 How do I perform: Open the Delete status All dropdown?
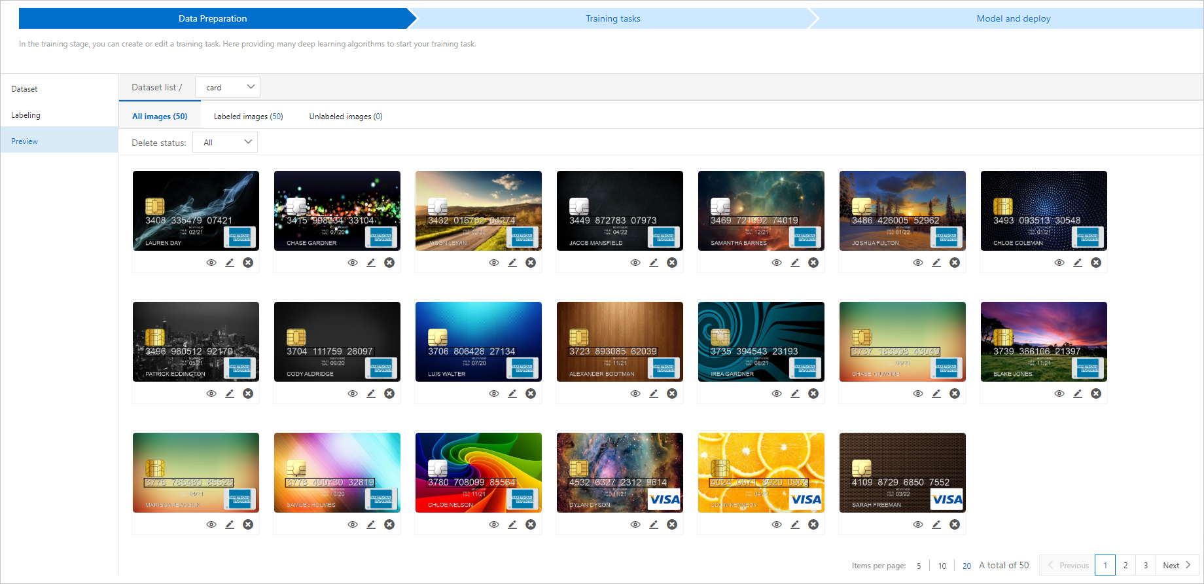point(225,142)
